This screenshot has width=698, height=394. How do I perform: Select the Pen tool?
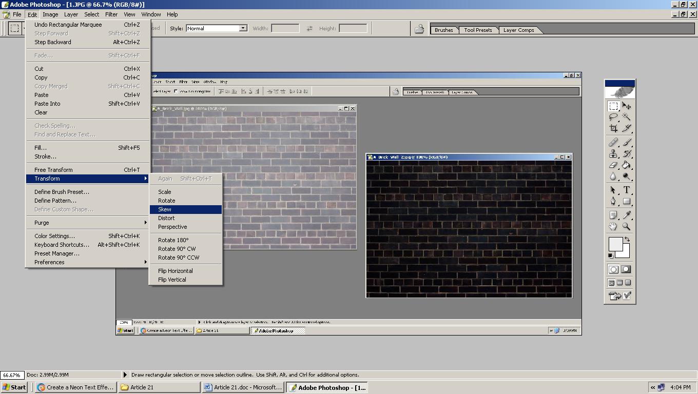pos(613,201)
